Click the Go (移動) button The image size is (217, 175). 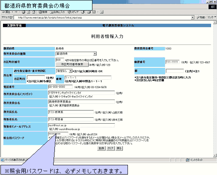click(201, 17)
